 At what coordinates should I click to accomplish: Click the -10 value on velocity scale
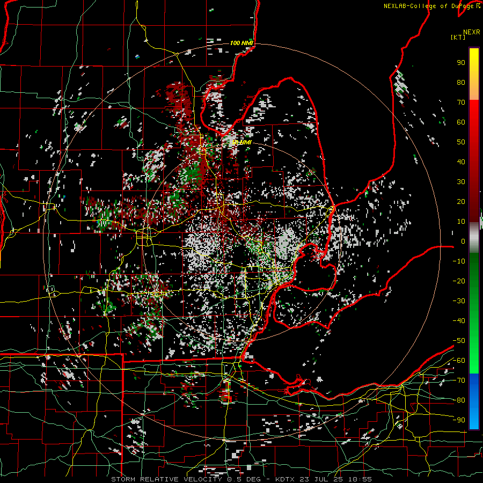tap(459, 261)
